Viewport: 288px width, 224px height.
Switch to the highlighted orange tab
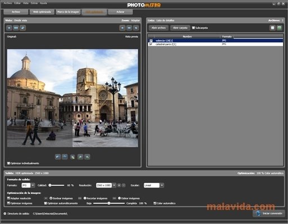94,12
